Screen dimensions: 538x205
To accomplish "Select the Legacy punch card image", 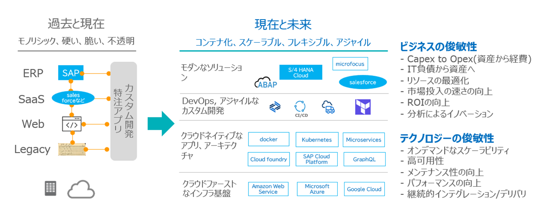I will (x=71, y=149).
